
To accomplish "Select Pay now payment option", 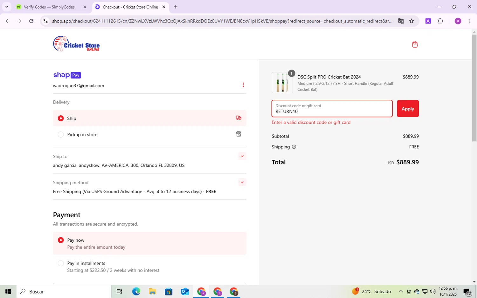I will (61, 240).
